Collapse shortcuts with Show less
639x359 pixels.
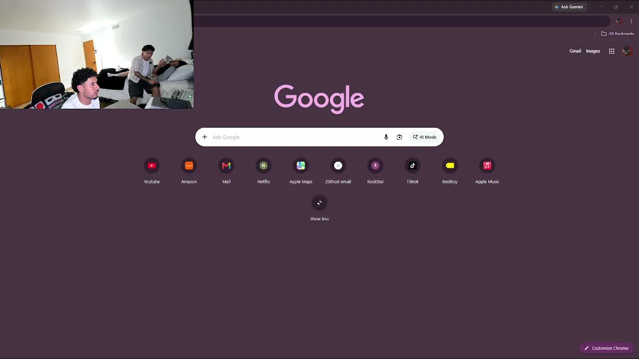coord(319,208)
